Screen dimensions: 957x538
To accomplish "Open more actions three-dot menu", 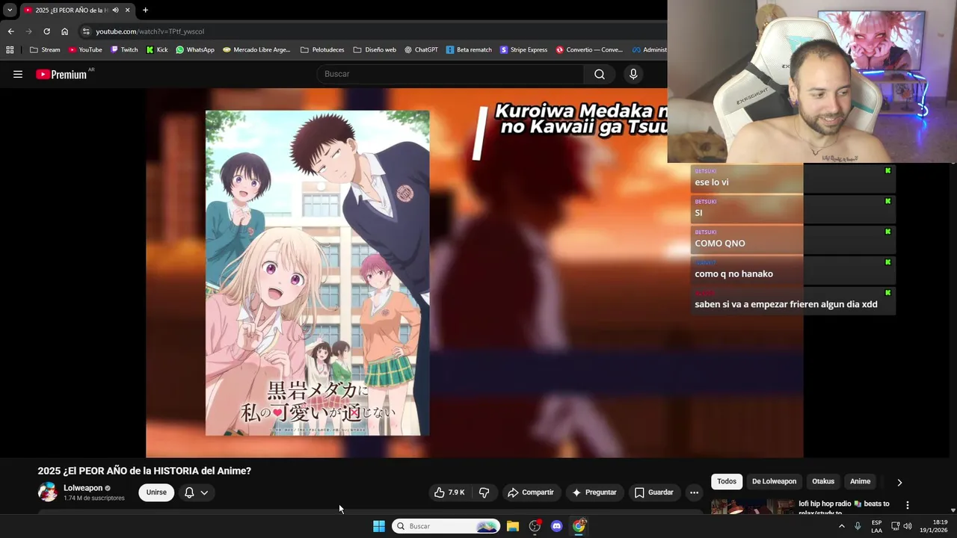I will pos(694,492).
